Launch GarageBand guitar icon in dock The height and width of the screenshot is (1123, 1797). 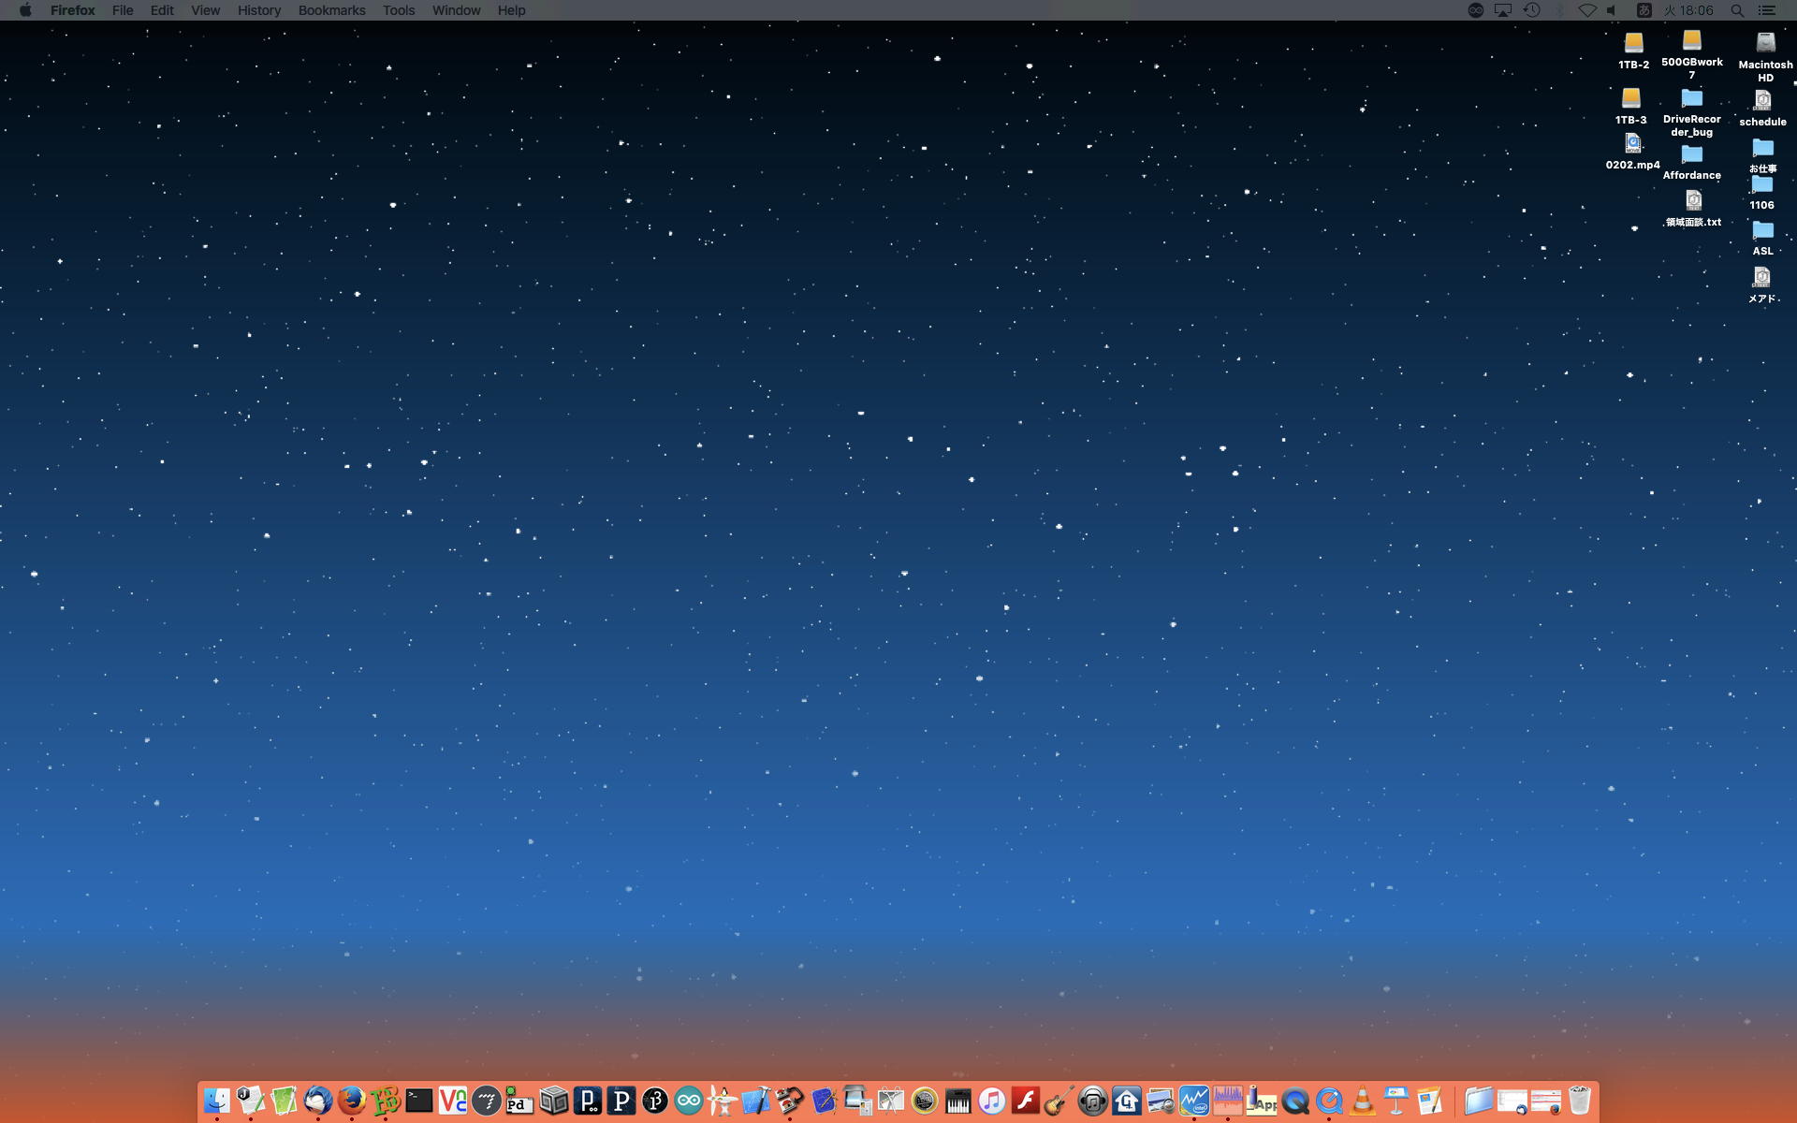click(1059, 1101)
